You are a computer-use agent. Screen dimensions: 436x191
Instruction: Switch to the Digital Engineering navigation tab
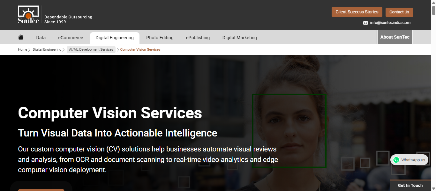[x=115, y=38]
